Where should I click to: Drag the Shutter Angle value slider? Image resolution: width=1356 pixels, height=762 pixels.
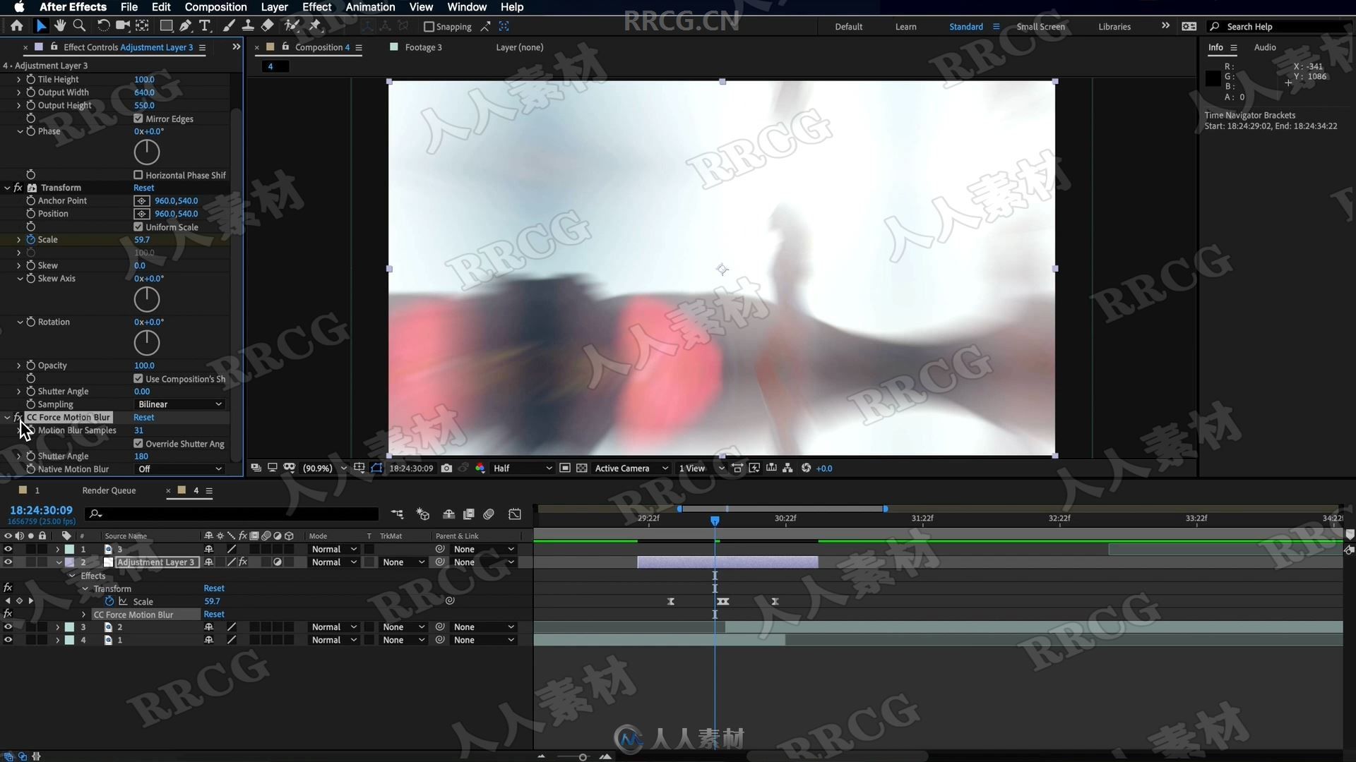(141, 456)
